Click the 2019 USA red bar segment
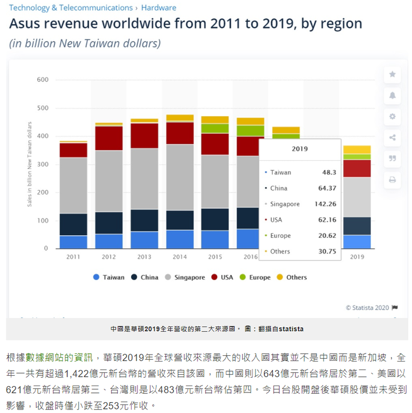The height and width of the screenshot is (413, 412). pyautogui.click(x=357, y=169)
